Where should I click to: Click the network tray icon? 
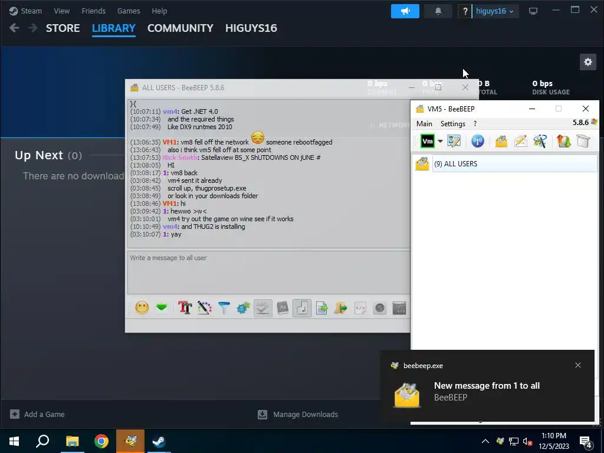pos(514,441)
